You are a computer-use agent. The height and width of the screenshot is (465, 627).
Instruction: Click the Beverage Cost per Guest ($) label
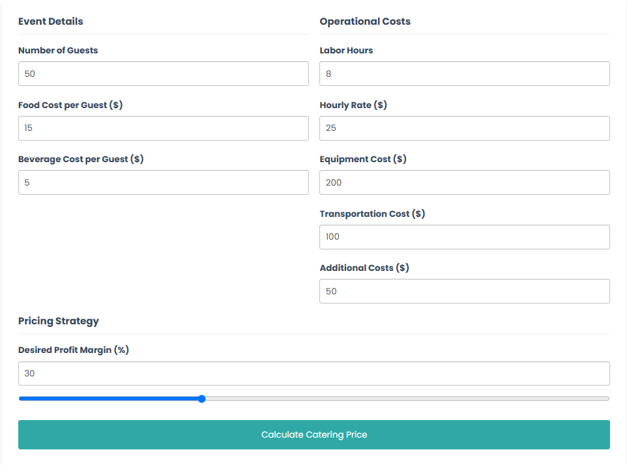point(81,160)
